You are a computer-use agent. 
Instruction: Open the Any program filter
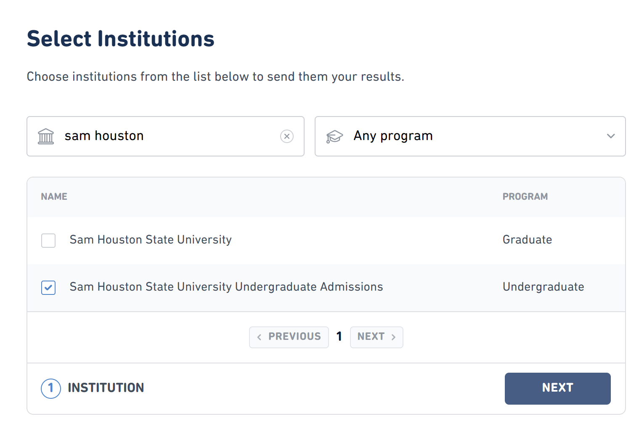pyautogui.click(x=470, y=136)
